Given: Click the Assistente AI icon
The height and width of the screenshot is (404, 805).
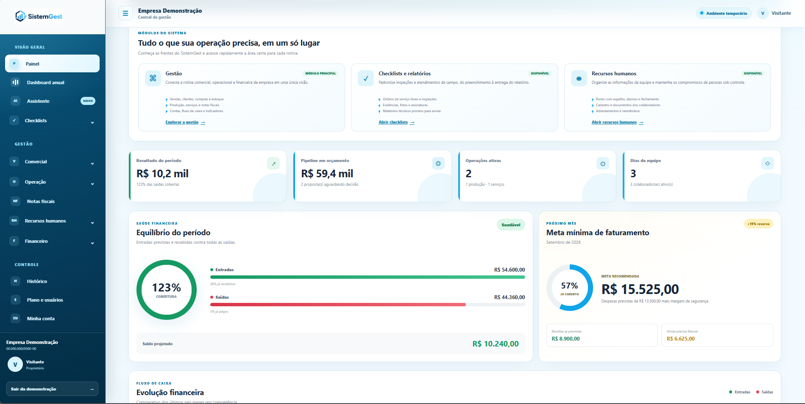Looking at the screenshot, I should [15, 101].
